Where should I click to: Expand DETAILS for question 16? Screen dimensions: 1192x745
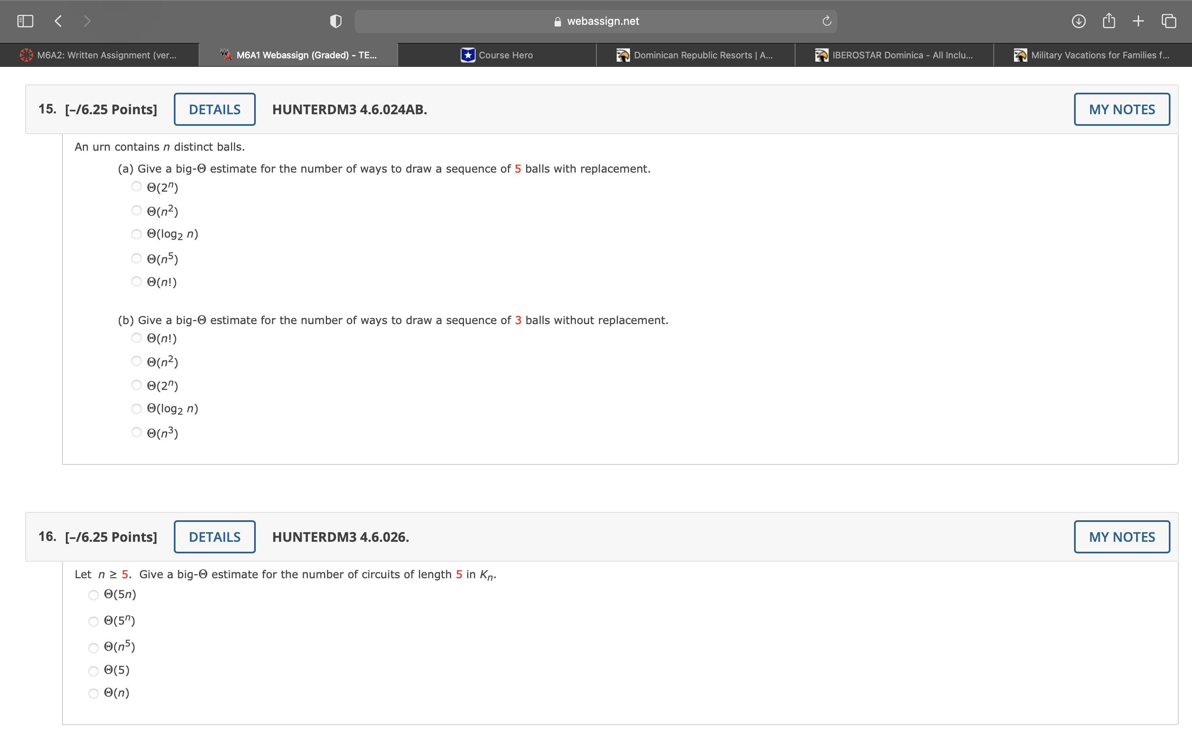pos(214,536)
